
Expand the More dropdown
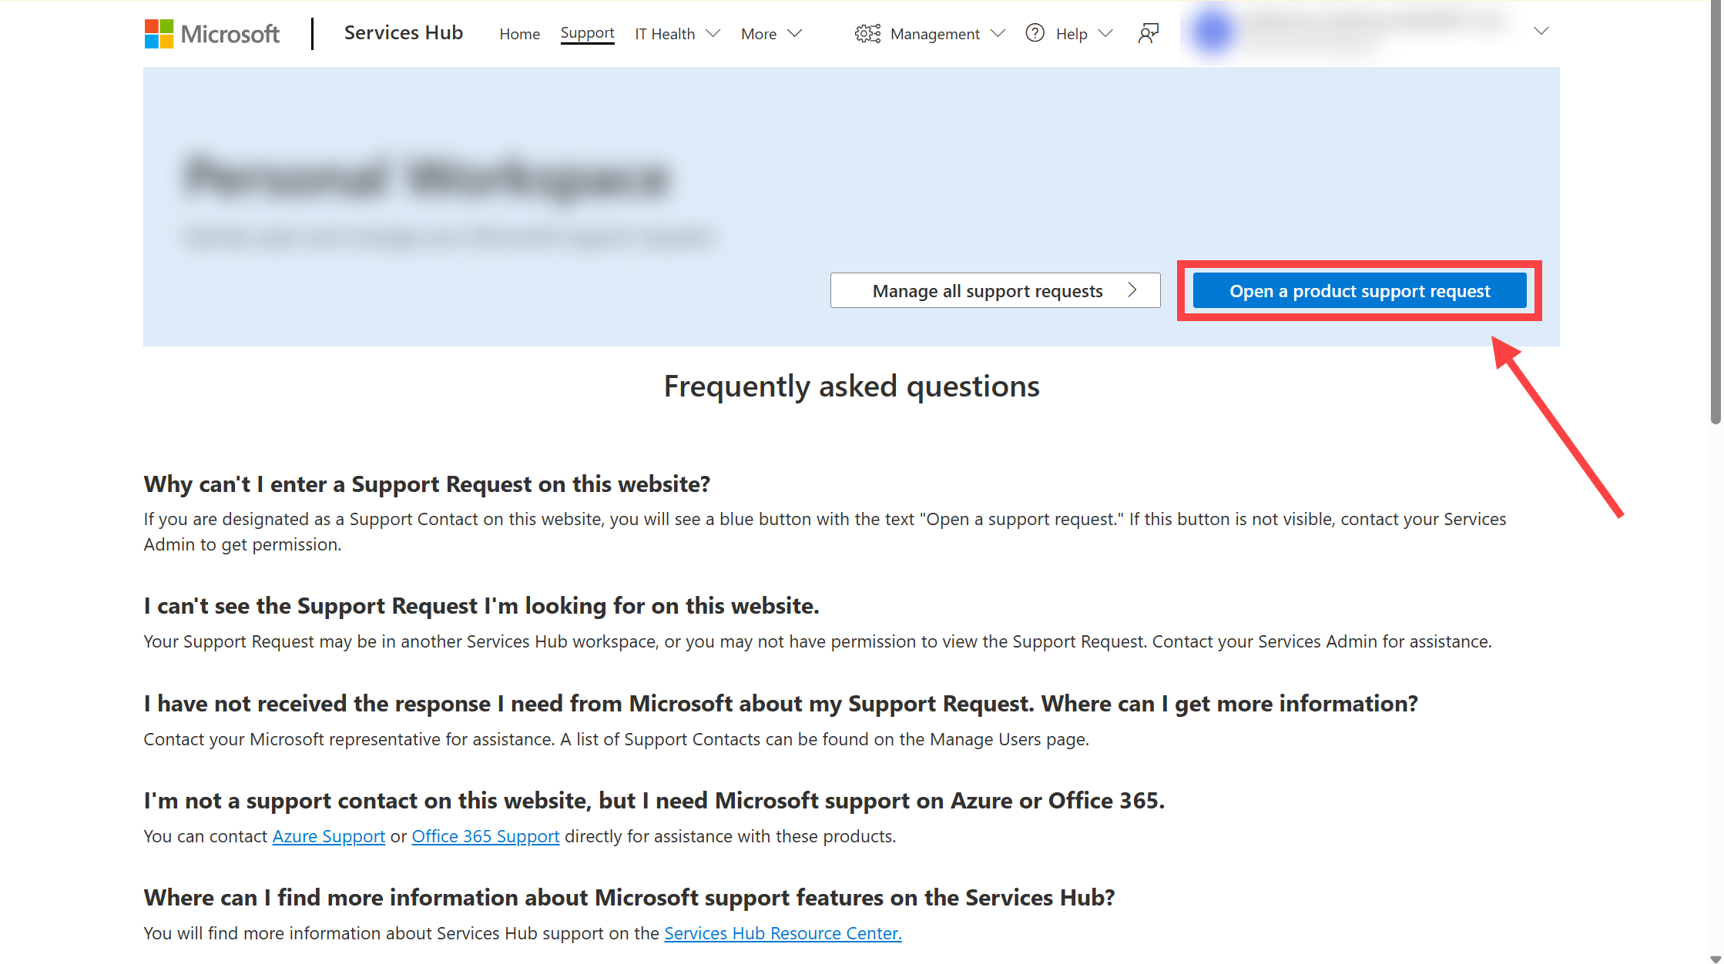click(770, 33)
